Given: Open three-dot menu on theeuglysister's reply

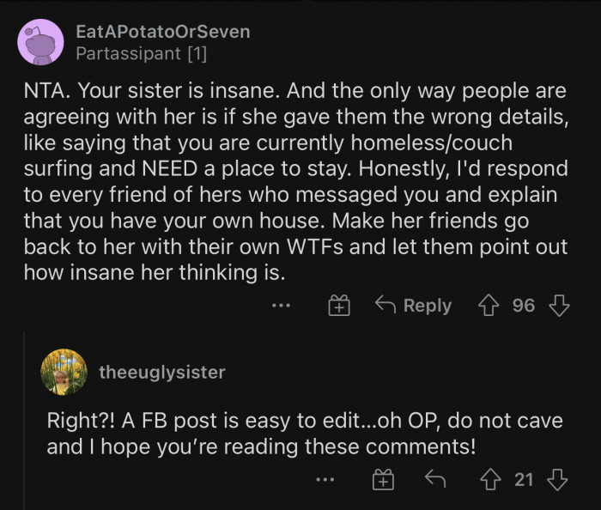Looking at the screenshot, I should point(324,480).
